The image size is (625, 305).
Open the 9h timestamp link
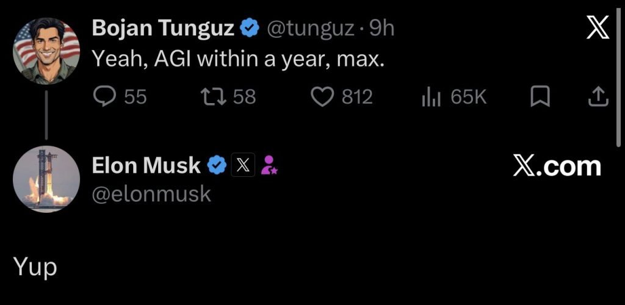[x=382, y=28]
